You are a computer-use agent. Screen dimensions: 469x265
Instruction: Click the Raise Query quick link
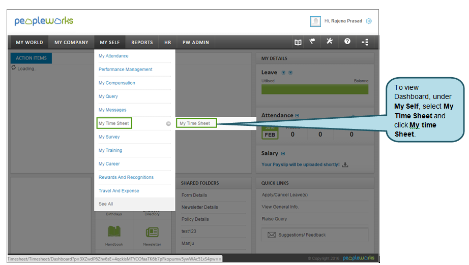click(274, 219)
